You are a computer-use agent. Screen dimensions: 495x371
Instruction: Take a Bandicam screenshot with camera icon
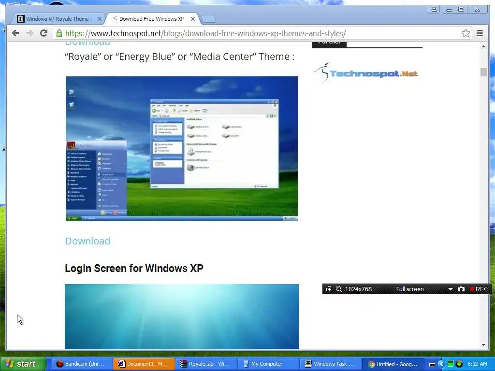[x=461, y=289]
